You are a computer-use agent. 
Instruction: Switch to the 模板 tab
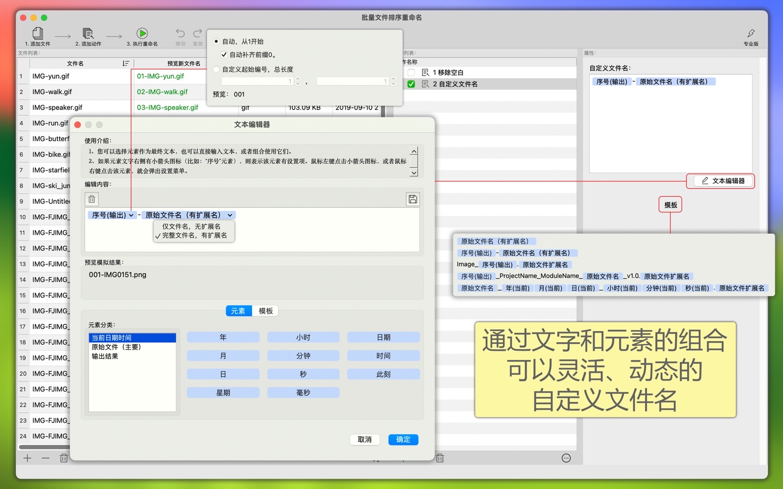point(265,311)
